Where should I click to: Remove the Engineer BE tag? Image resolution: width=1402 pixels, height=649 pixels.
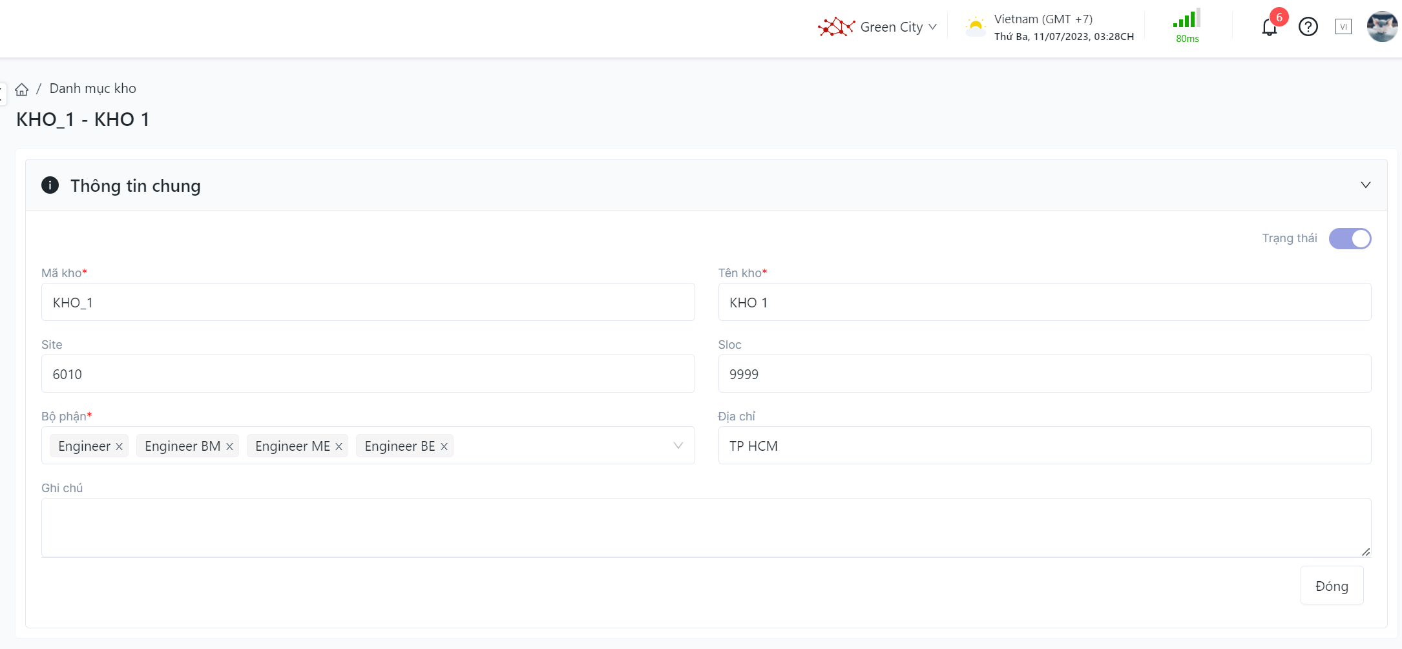(x=444, y=446)
